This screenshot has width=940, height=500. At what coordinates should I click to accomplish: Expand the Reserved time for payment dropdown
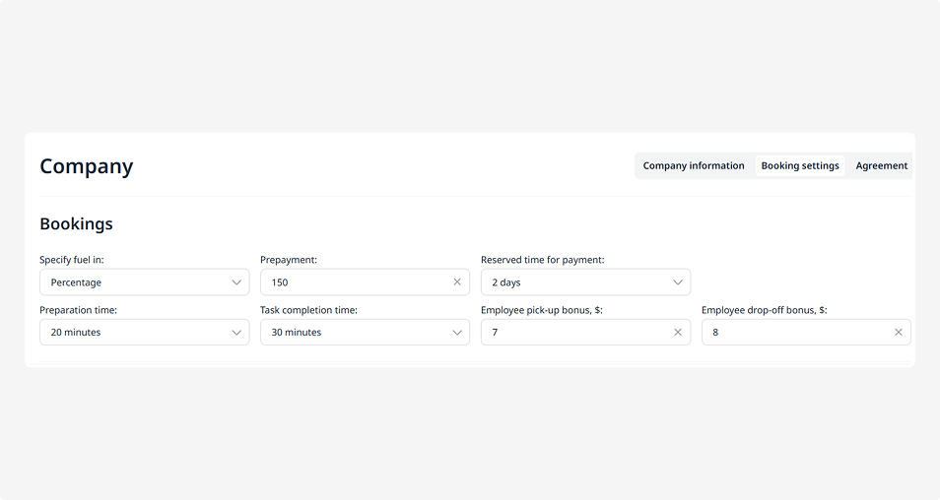[x=585, y=282]
